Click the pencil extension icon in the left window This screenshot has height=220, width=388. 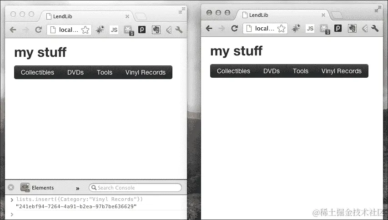point(169,30)
